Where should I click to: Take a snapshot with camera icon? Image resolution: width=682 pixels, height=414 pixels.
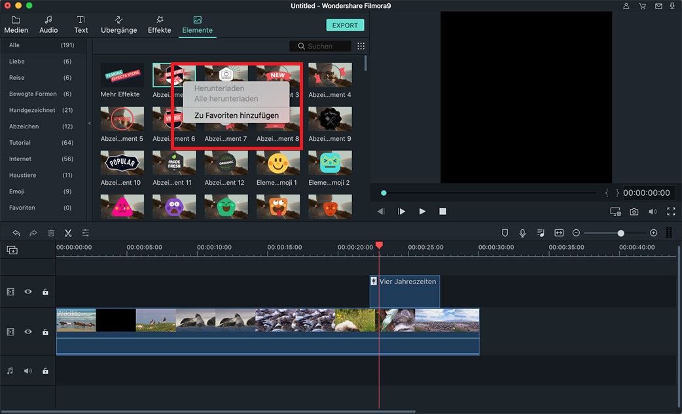pos(634,212)
